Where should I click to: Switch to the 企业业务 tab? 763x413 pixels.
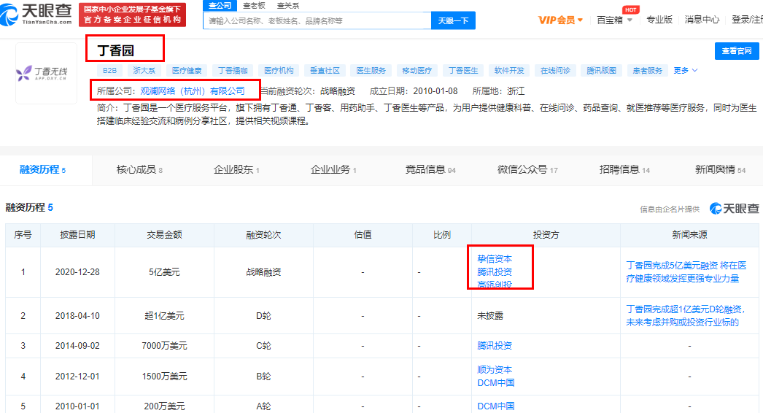pos(333,169)
